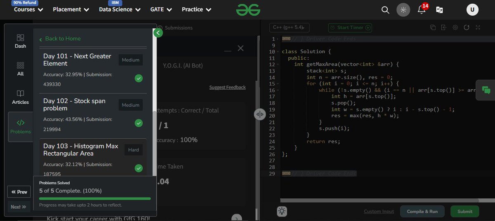
Task: Close the Y.O.G.I. AI Bot panel
Action: [x=241, y=49]
